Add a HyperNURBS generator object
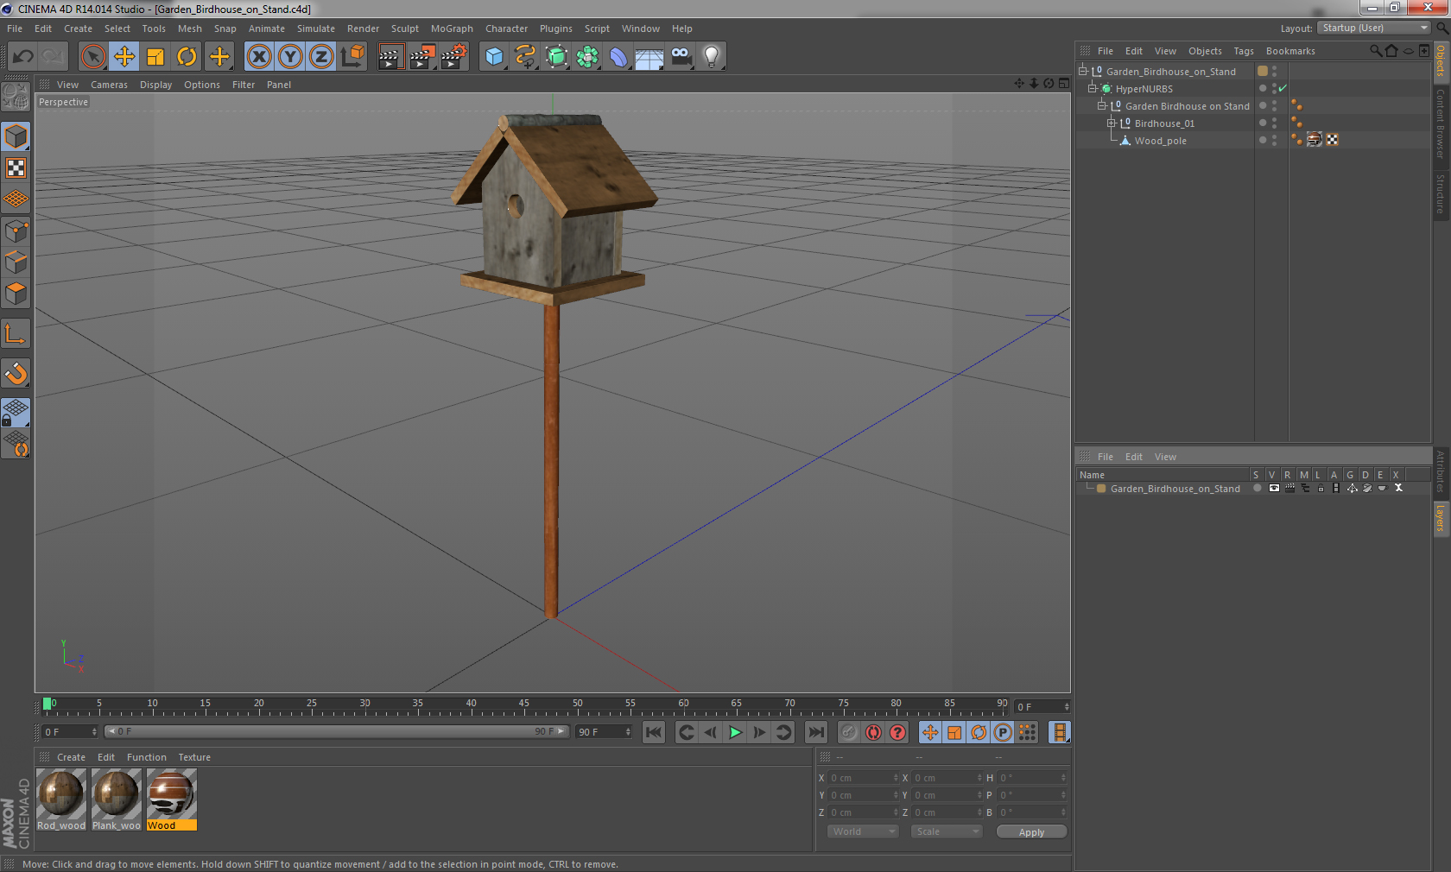Viewport: 1451px width, 872px height. (x=557, y=57)
